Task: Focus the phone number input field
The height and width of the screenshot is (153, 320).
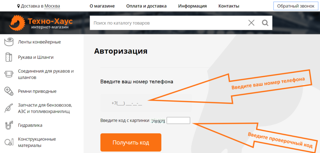Action: pos(146,103)
